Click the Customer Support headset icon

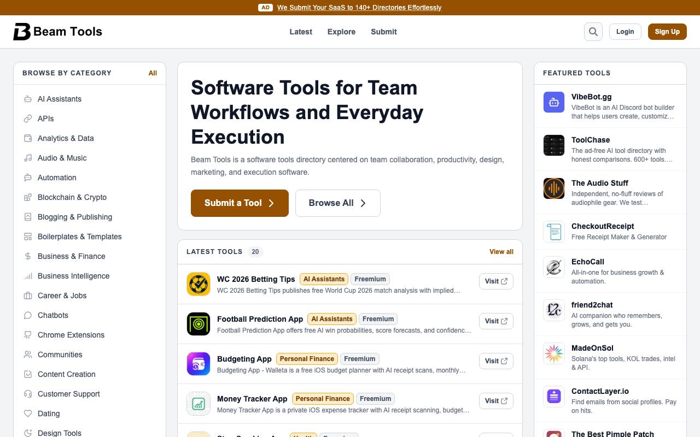point(28,394)
